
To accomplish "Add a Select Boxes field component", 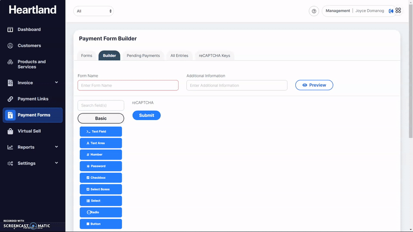I will [x=101, y=189].
